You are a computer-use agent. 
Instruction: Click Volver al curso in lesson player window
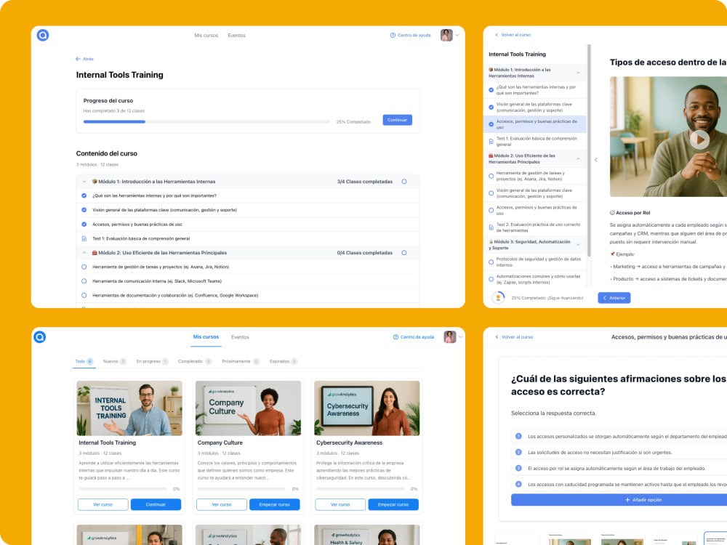click(x=513, y=35)
